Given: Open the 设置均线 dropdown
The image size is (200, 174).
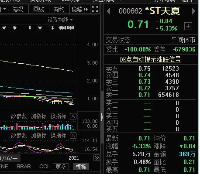Looking at the screenshot, I should [x=60, y=20].
